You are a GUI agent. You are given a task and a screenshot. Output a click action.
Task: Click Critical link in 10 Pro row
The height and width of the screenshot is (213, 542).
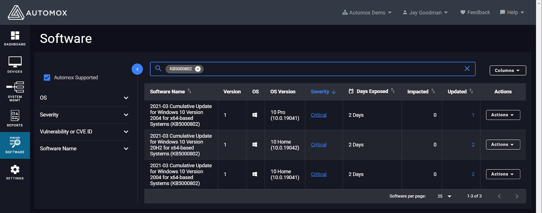[x=319, y=115]
